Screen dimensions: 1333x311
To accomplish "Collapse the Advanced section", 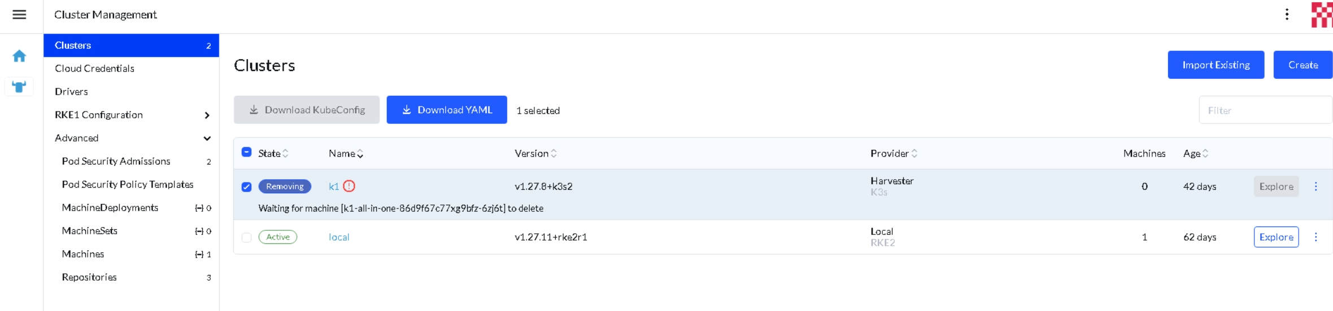I will click(x=207, y=138).
